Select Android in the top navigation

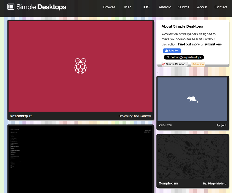point(165,7)
